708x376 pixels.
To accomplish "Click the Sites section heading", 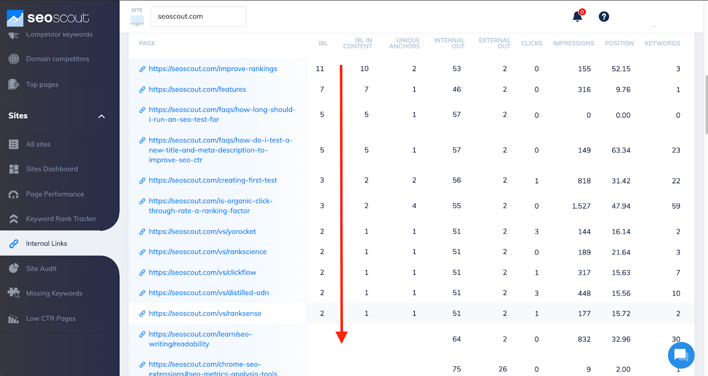I will tap(18, 116).
